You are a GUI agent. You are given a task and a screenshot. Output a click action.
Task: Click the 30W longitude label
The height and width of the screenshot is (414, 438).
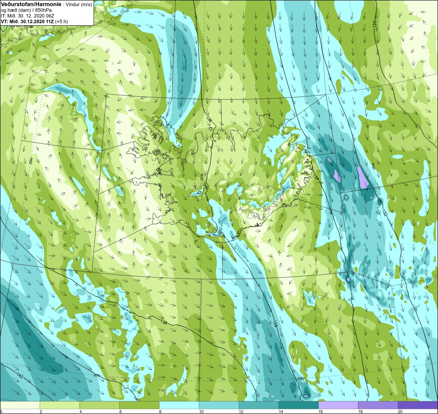click(x=31, y=161)
